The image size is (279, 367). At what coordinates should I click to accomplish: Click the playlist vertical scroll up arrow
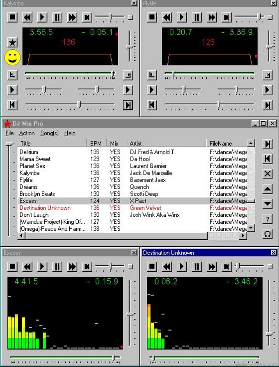click(251, 143)
